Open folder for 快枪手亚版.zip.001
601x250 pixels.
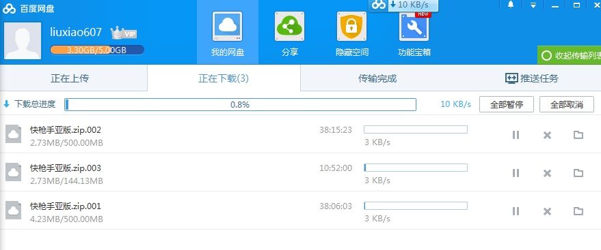578,210
